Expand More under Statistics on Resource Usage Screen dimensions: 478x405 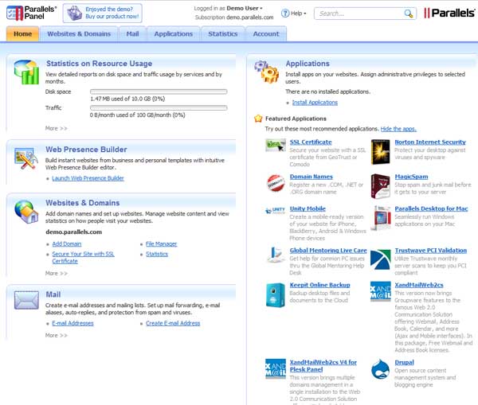tap(57, 127)
